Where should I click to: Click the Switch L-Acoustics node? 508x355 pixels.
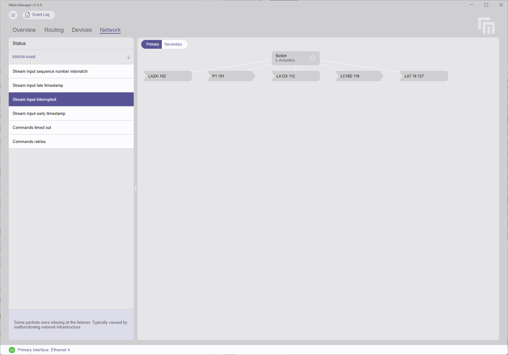tap(296, 58)
